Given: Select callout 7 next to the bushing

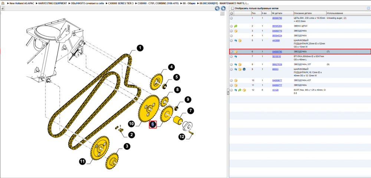Looking at the screenshot, I should click(191, 110).
